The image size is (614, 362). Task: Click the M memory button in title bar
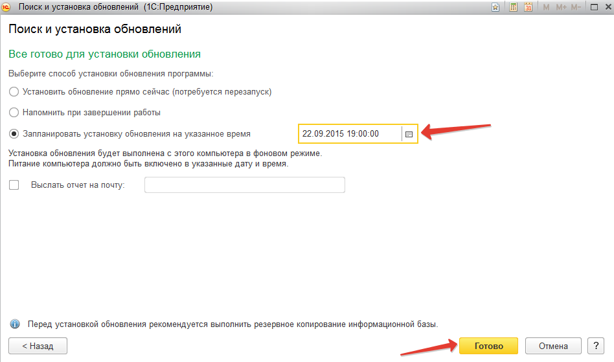546,7
